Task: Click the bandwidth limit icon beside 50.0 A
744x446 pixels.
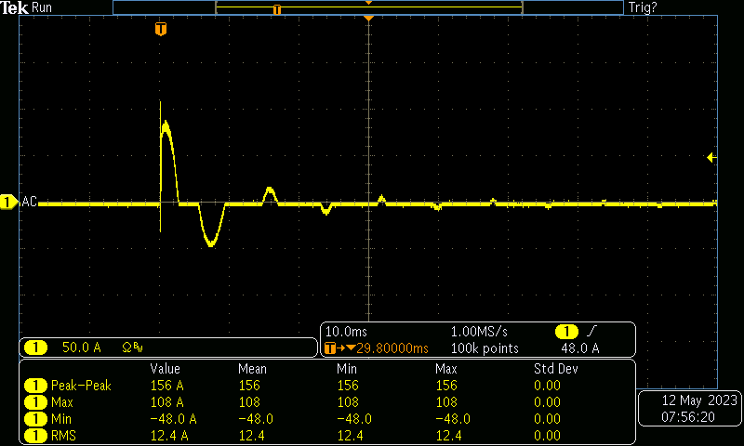Action: (x=132, y=348)
